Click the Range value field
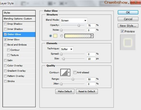Image resolution: width=141 pixels, height=110 pixels. coord(91,79)
